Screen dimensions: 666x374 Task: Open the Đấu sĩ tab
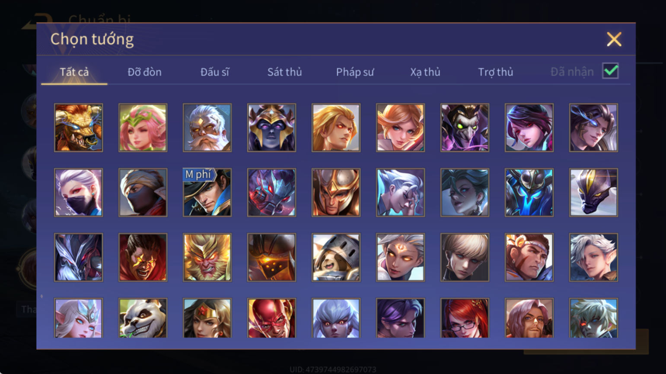[x=215, y=72]
